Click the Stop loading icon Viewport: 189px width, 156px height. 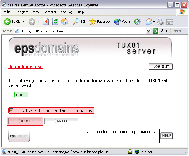point(46,22)
